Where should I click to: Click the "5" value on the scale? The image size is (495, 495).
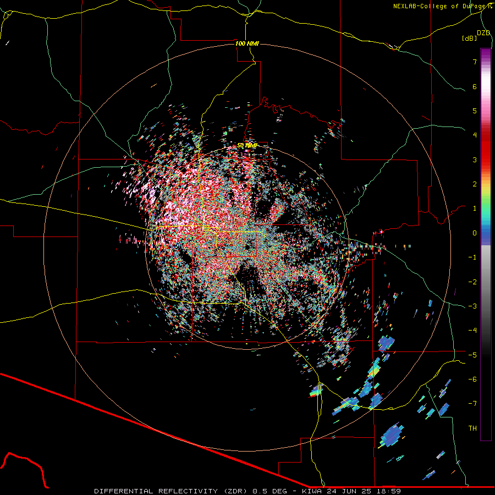475,111
